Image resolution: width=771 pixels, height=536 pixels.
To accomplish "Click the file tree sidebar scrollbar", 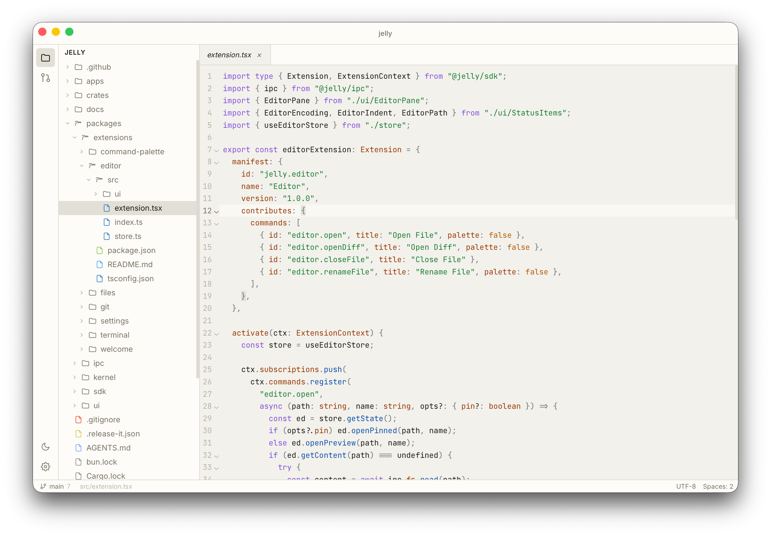I will coord(197,219).
